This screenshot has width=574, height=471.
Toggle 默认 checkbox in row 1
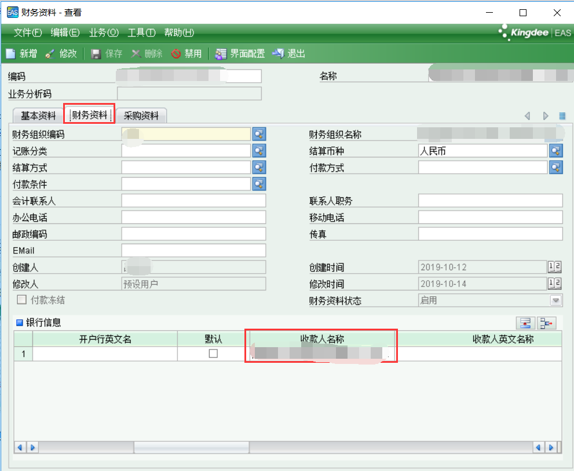coord(213,354)
